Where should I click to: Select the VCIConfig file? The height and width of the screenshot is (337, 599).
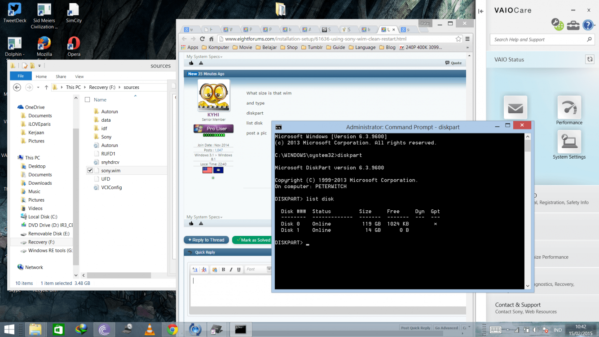(x=111, y=187)
